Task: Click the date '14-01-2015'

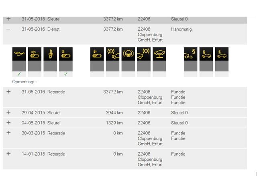Action: [x=33, y=154]
